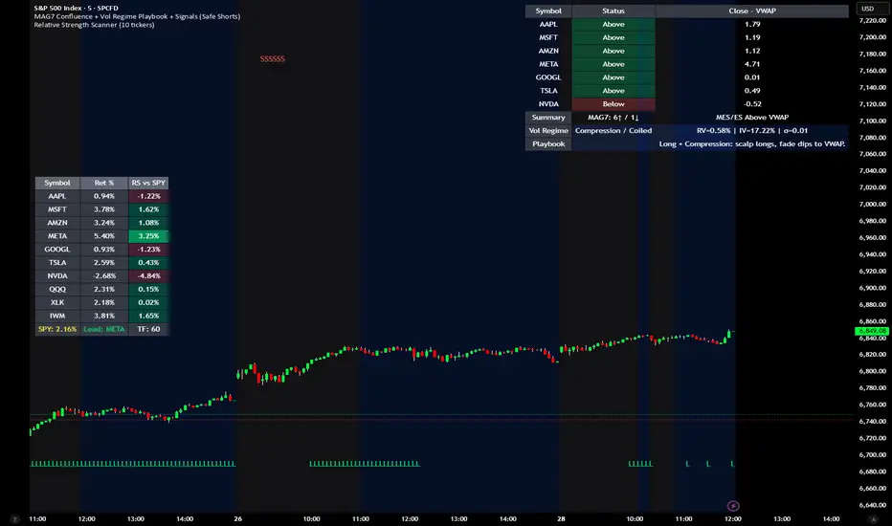Select the S&P 500 Index chart title

click(x=77, y=8)
